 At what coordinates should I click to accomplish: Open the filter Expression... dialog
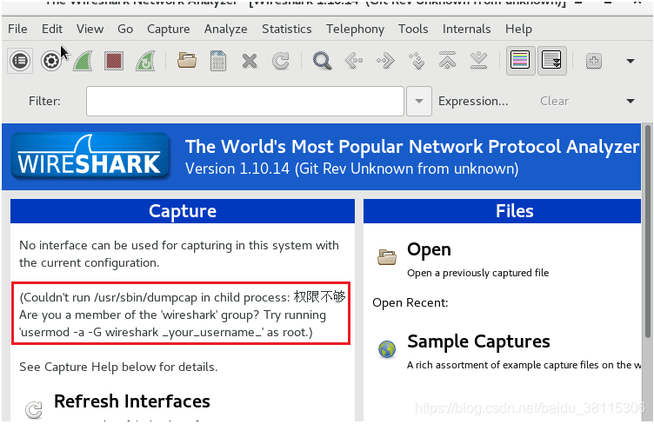tap(473, 101)
